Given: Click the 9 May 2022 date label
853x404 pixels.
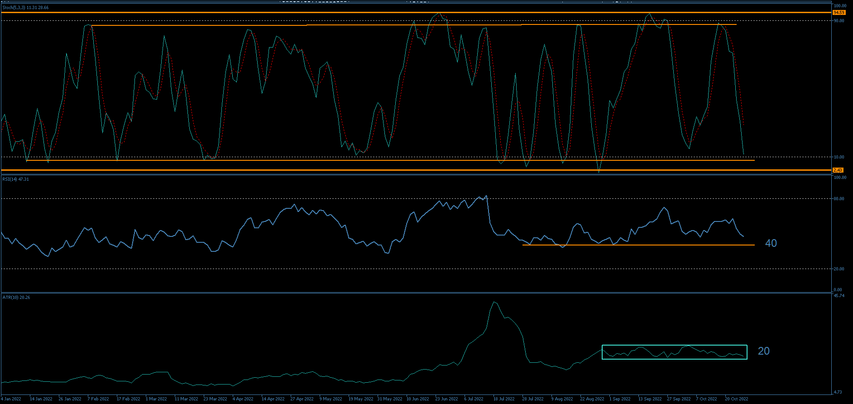Looking at the screenshot, I should coord(331,399).
